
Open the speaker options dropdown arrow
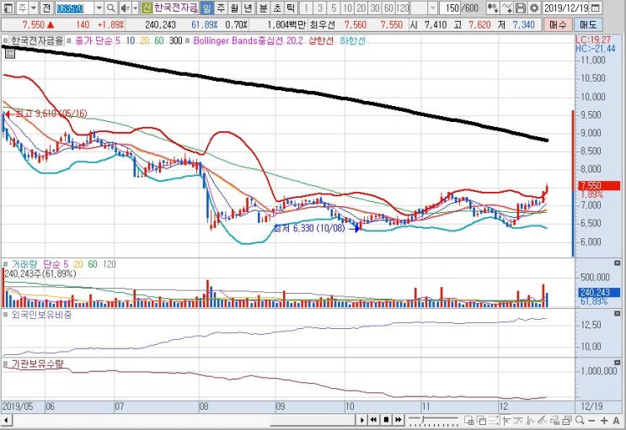[x=135, y=8]
